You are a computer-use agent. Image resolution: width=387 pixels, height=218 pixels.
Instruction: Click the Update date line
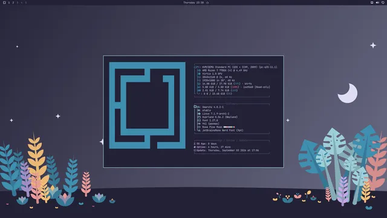coord(226,150)
